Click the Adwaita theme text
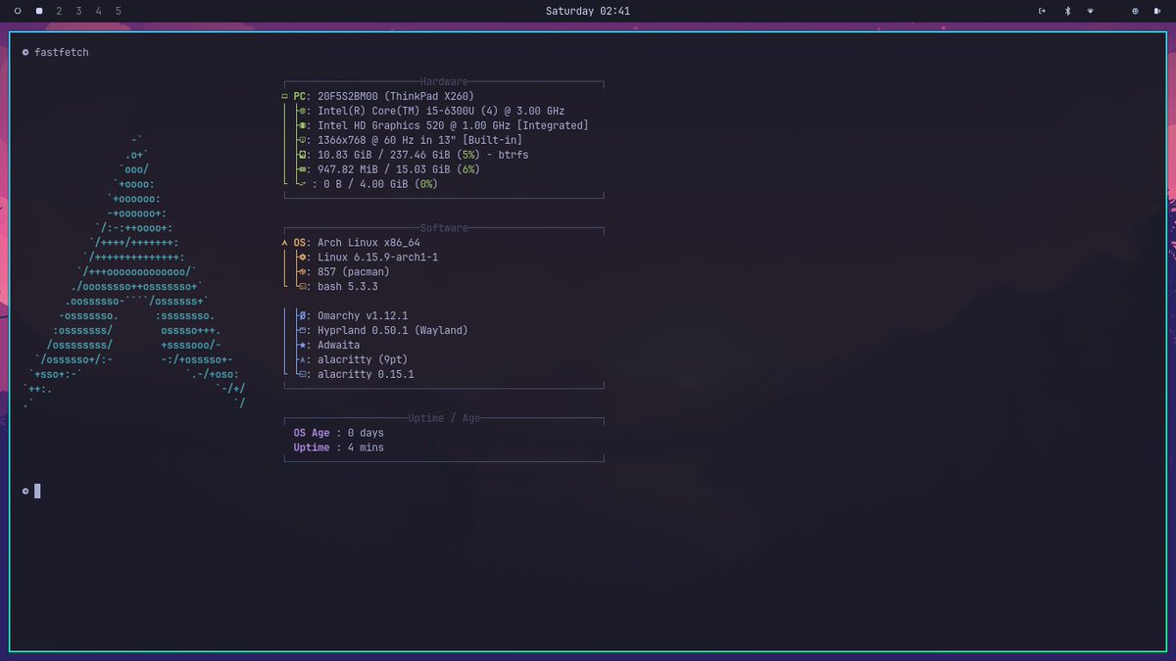The height and width of the screenshot is (661, 1176). (x=338, y=346)
